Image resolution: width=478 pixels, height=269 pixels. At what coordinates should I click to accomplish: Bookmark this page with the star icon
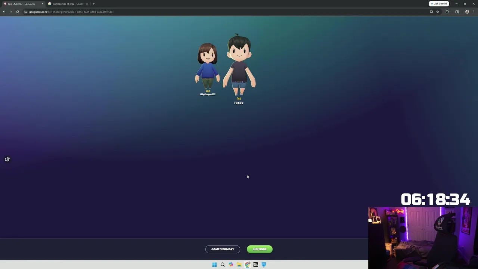[438, 12]
